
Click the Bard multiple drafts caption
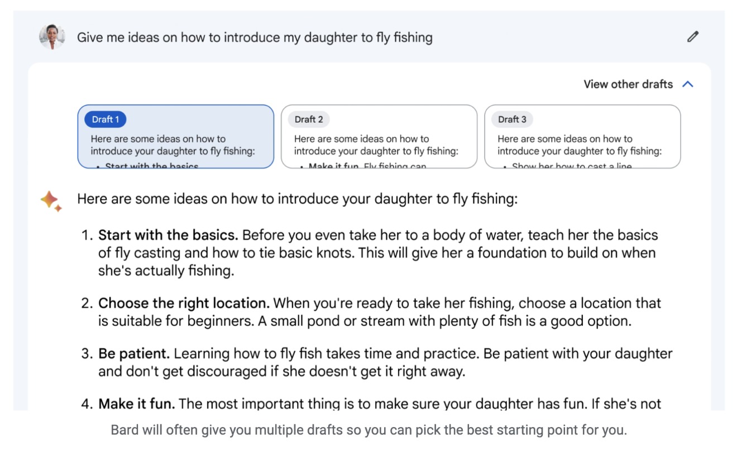[368, 430]
